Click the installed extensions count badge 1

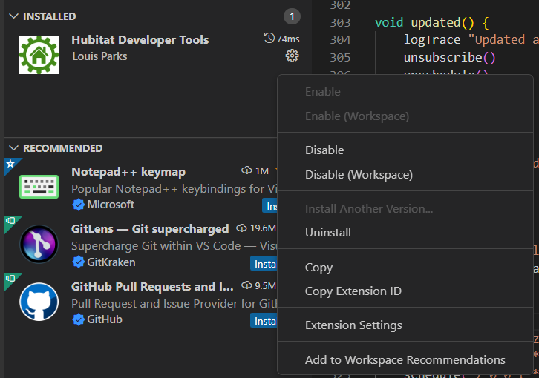coord(292,16)
